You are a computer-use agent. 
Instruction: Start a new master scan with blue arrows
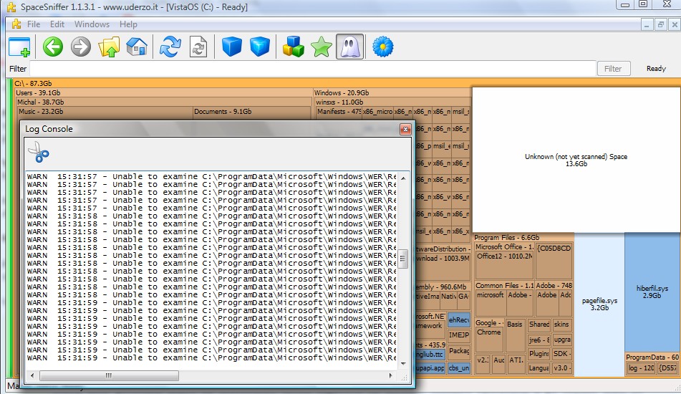coord(170,47)
